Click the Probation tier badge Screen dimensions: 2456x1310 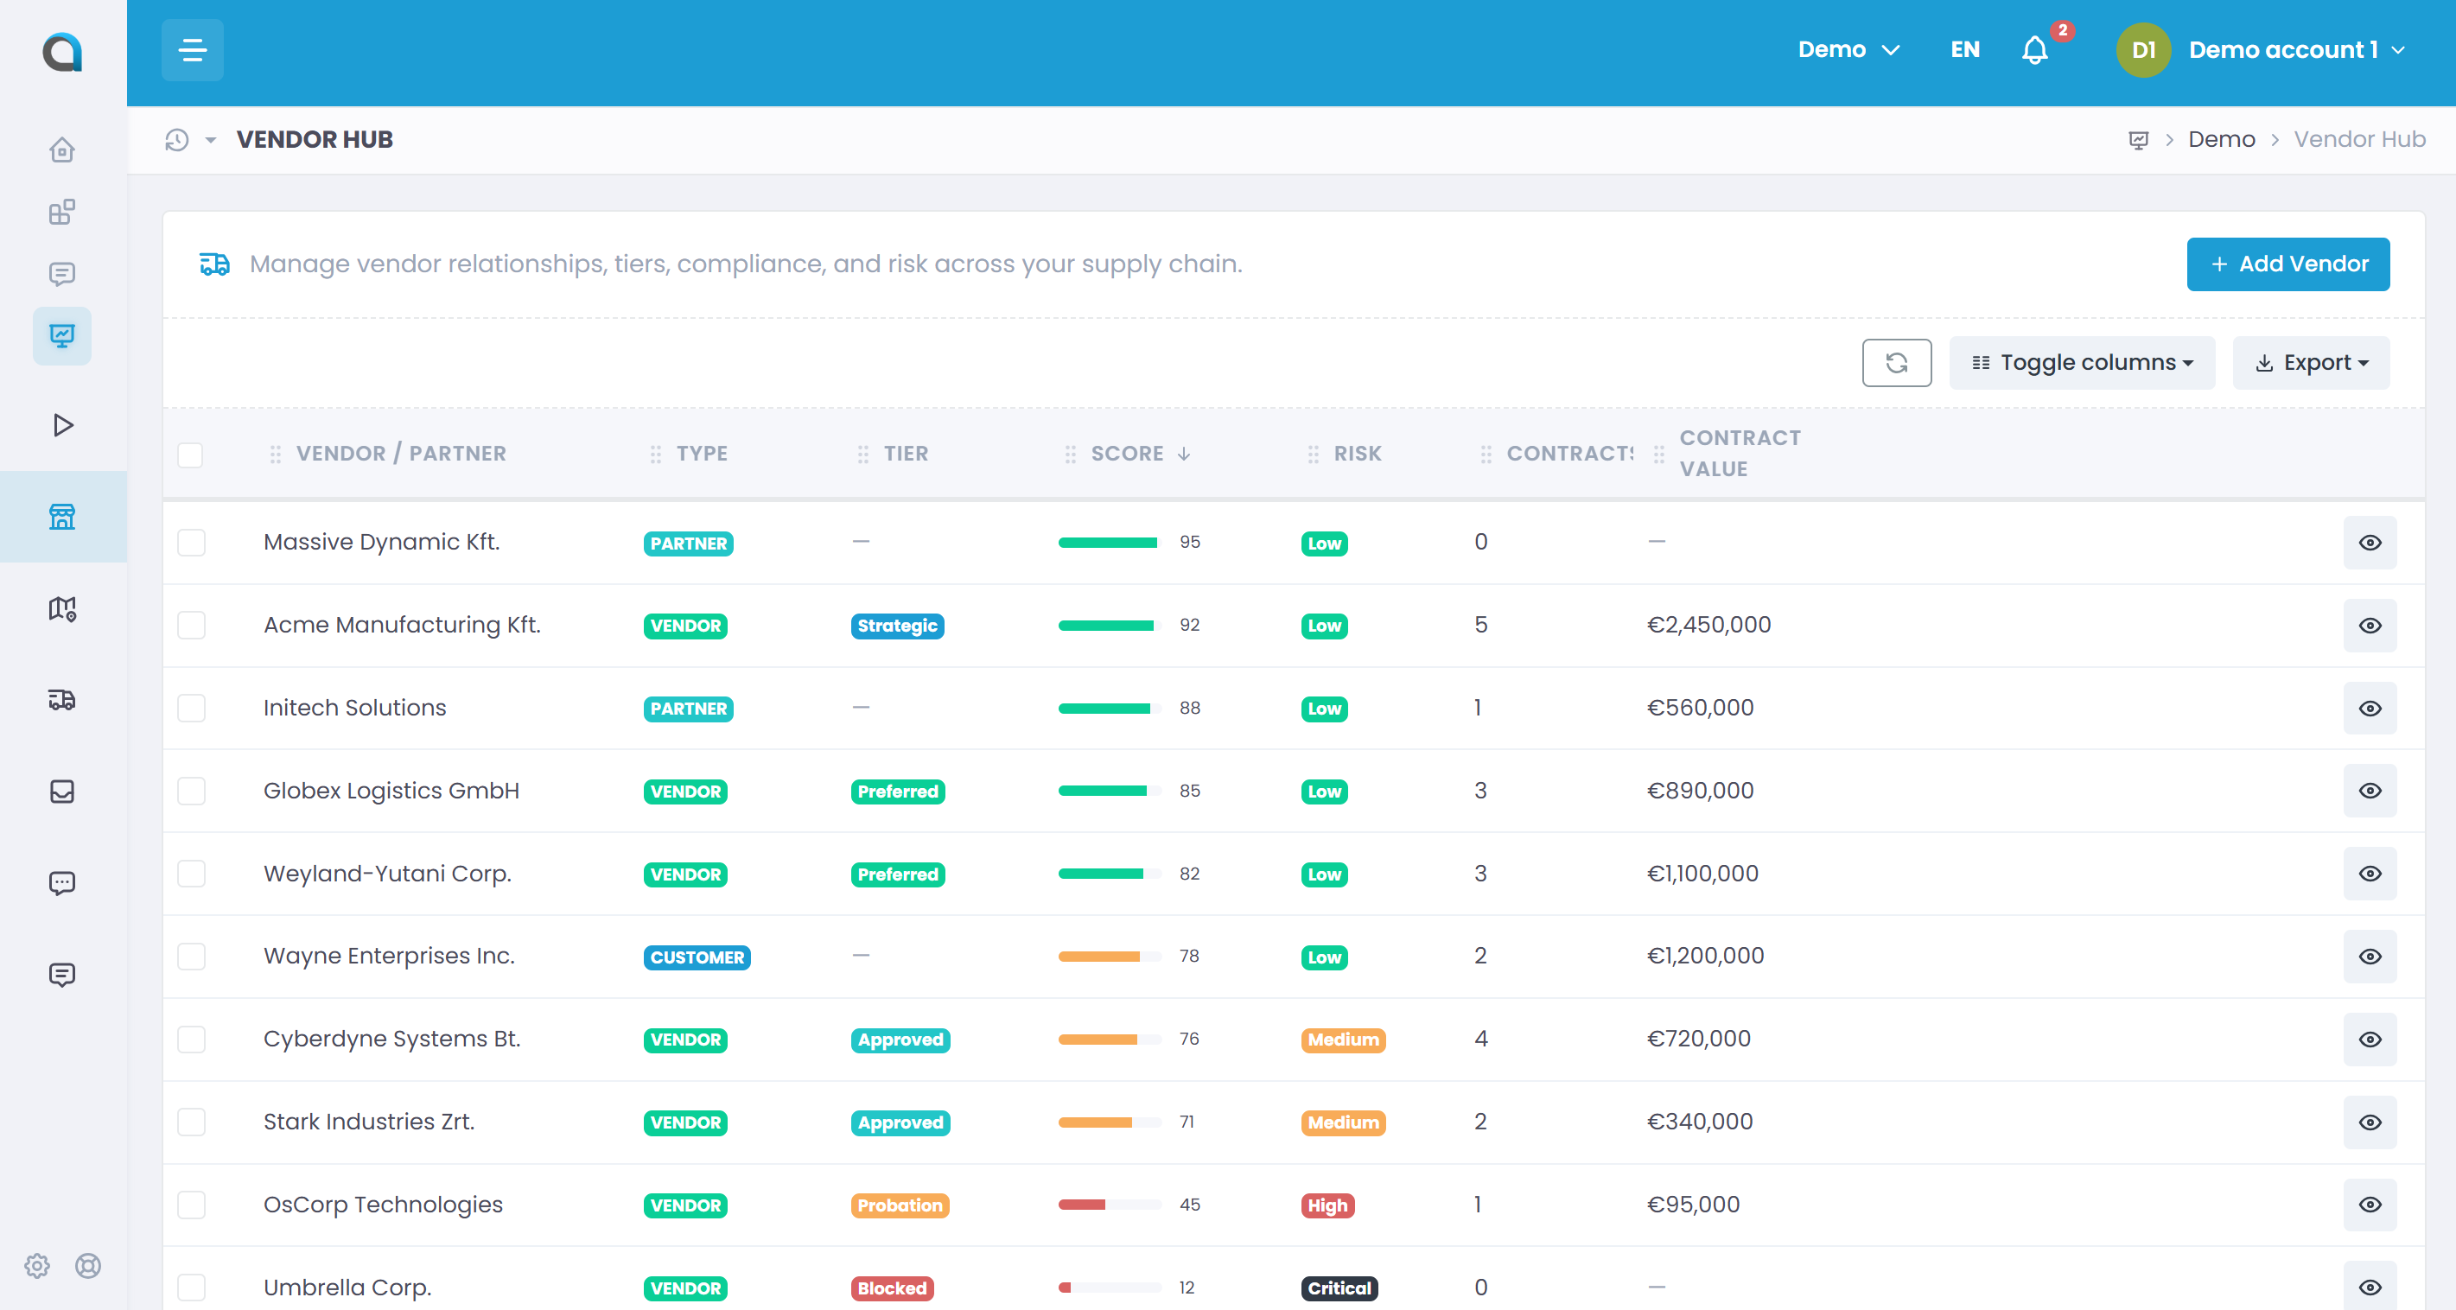tap(899, 1205)
